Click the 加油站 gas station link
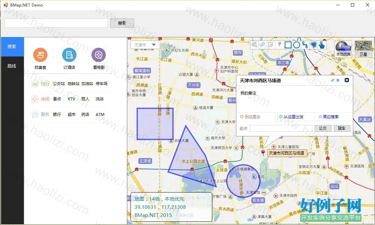The image size is (375, 225). [x=87, y=84]
